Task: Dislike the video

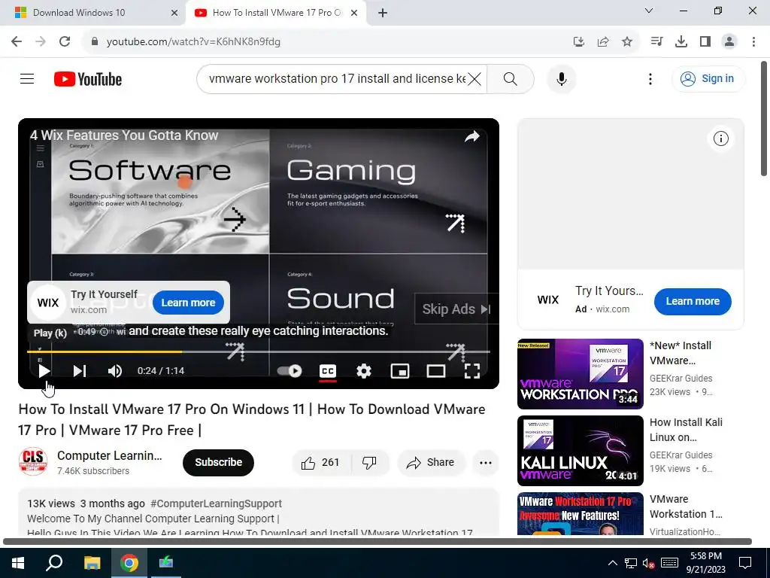Action: [369, 463]
